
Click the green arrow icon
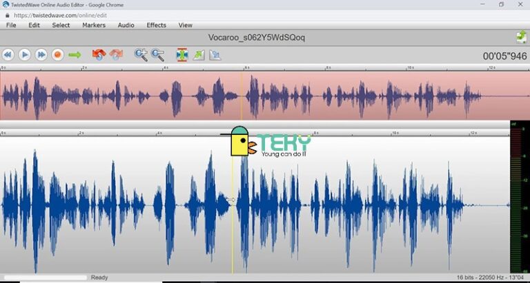tap(75, 54)
